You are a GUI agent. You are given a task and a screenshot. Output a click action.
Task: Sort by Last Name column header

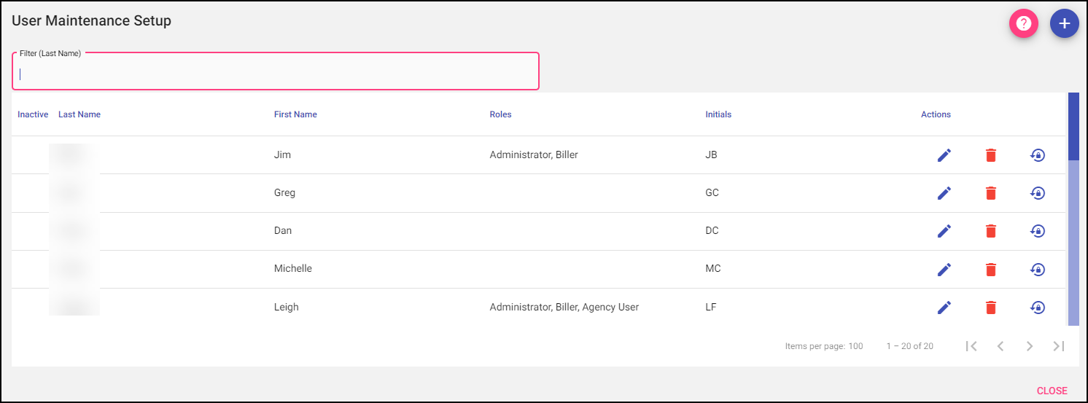click(79, 114)
